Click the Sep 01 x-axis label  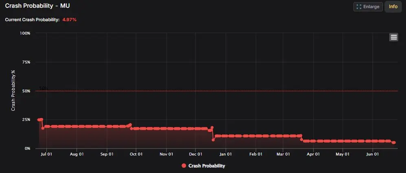pos(107,154)
